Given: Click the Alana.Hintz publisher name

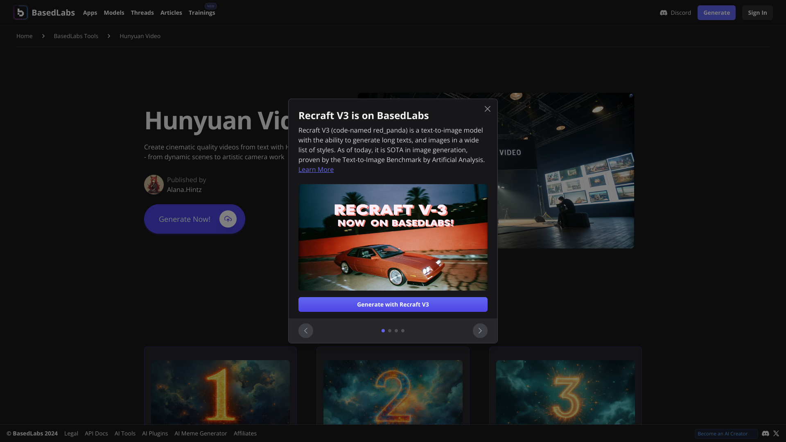Looking at the screenshot, I should point(184,189).
